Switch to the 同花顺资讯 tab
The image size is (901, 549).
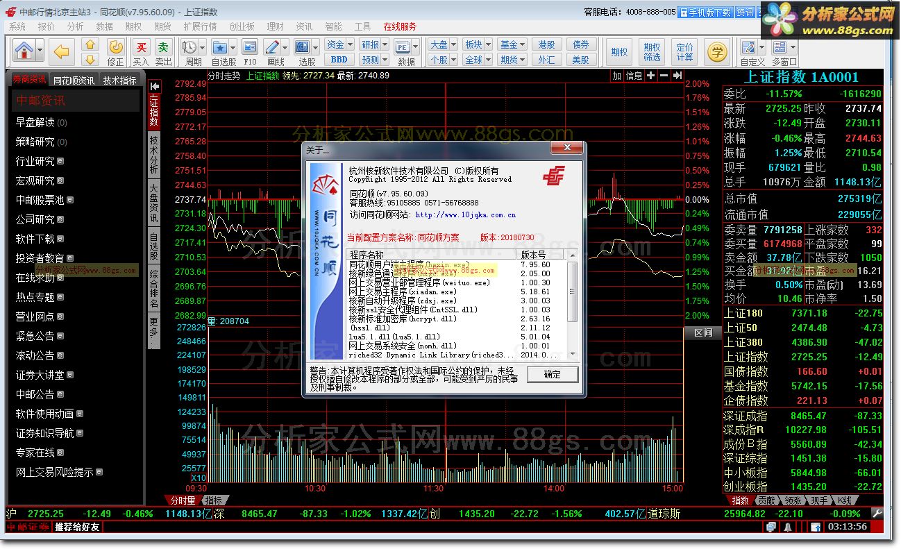pyautogui.click(x=74, y=81)
